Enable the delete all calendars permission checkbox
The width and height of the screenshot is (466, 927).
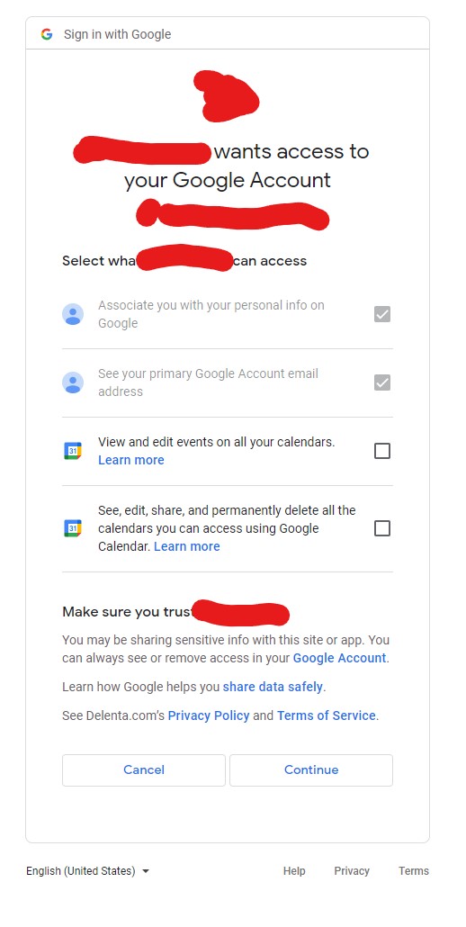point(382,528)
